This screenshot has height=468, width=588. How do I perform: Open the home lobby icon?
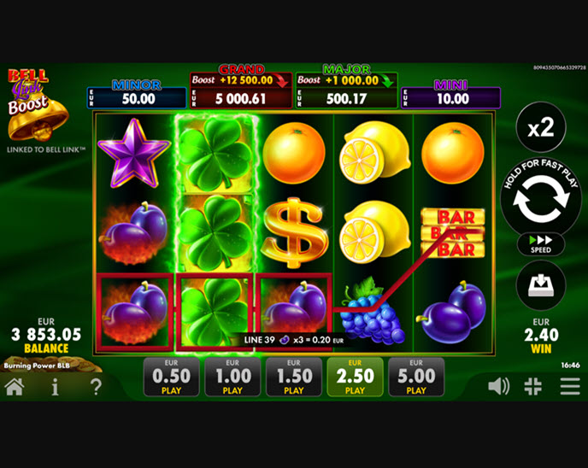coord(15,386)
